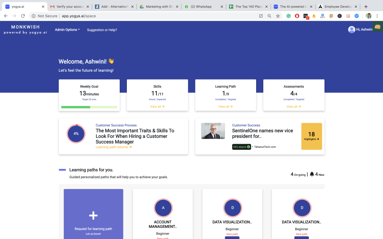Select the 'Employee Development' browser tab

pyautogui.click(x=338, y=6)
